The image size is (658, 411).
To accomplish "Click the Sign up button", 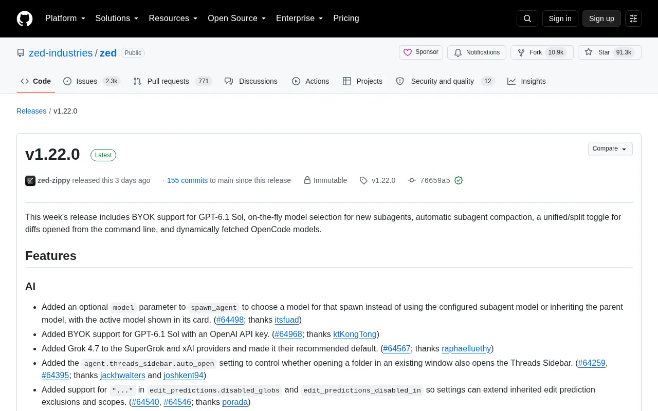I will click(601, 18).
